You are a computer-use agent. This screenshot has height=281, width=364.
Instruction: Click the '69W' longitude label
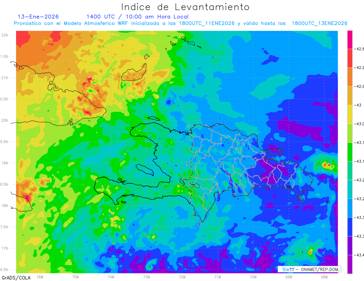coord(289,277)
